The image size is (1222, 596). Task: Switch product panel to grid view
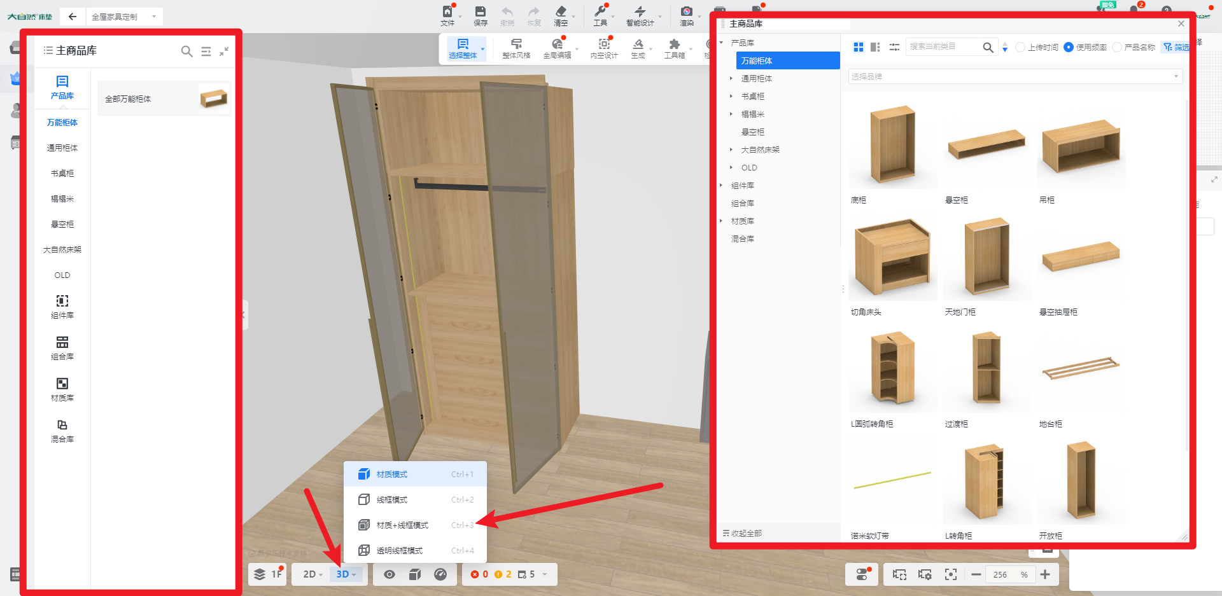[x=858, y=47]
